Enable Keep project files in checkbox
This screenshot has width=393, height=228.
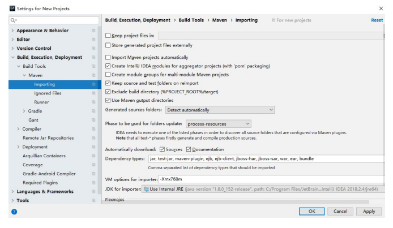pos(108,36)
